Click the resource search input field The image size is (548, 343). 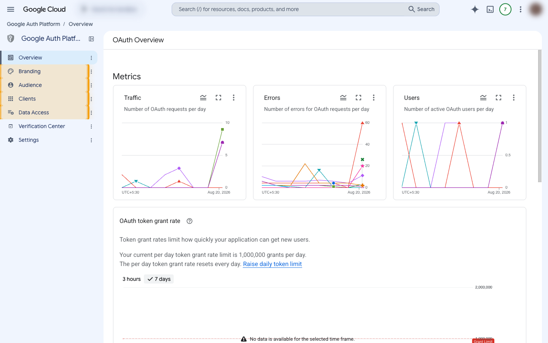point(289,9)
